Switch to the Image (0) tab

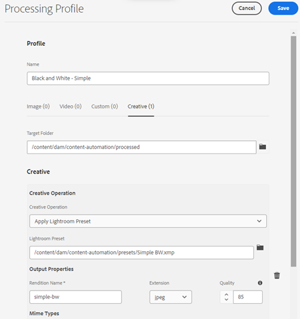38,106
